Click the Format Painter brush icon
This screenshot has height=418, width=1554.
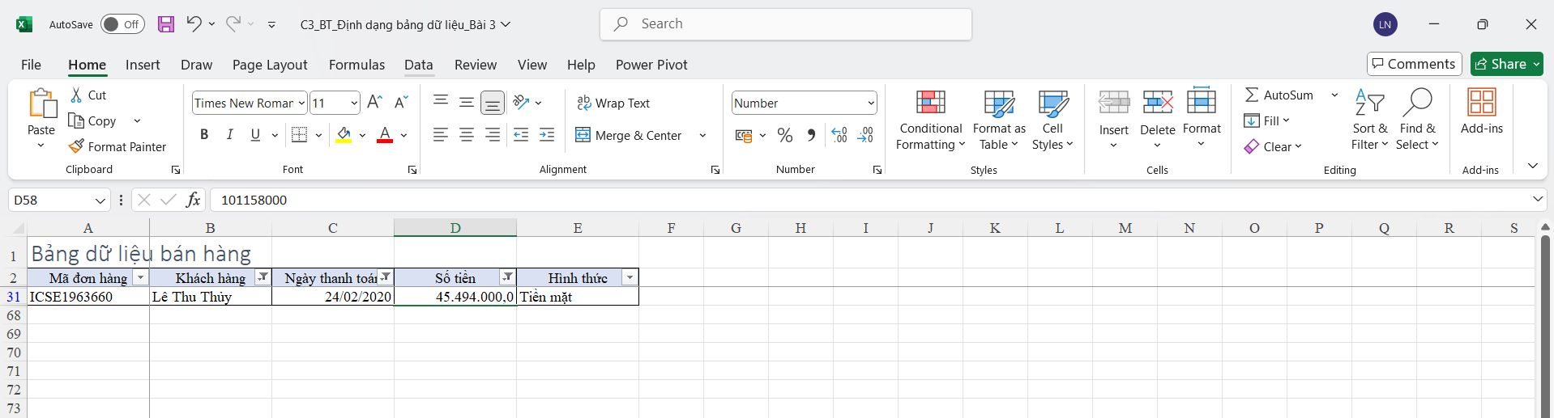pyautogui.click(x=77, y=146)
